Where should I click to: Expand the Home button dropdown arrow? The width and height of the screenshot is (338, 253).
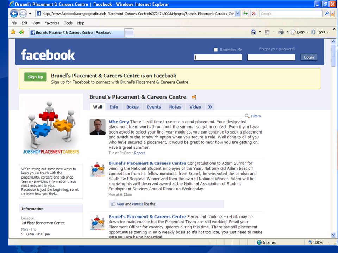pos(260,32)
